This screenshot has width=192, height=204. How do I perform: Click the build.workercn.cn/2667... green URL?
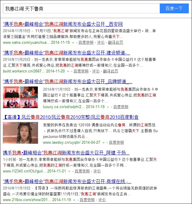[24, 71]
